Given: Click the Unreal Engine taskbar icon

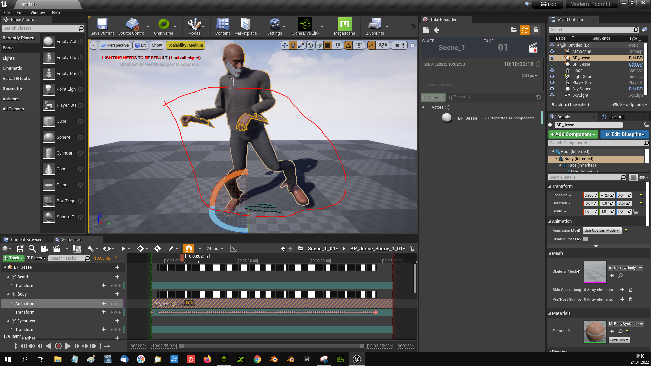Looking at the screenshot, I should (357, 359).
